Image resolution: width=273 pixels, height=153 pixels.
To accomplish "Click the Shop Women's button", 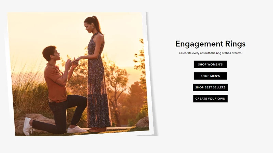I will click(210, 64).
